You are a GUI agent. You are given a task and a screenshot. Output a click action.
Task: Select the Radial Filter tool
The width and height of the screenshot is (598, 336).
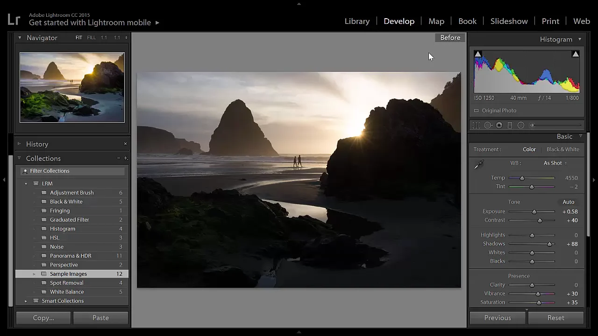(521, 126)
